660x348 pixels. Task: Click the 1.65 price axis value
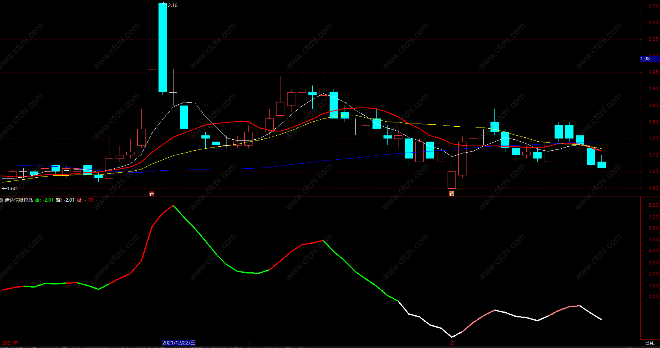(653, 171)
